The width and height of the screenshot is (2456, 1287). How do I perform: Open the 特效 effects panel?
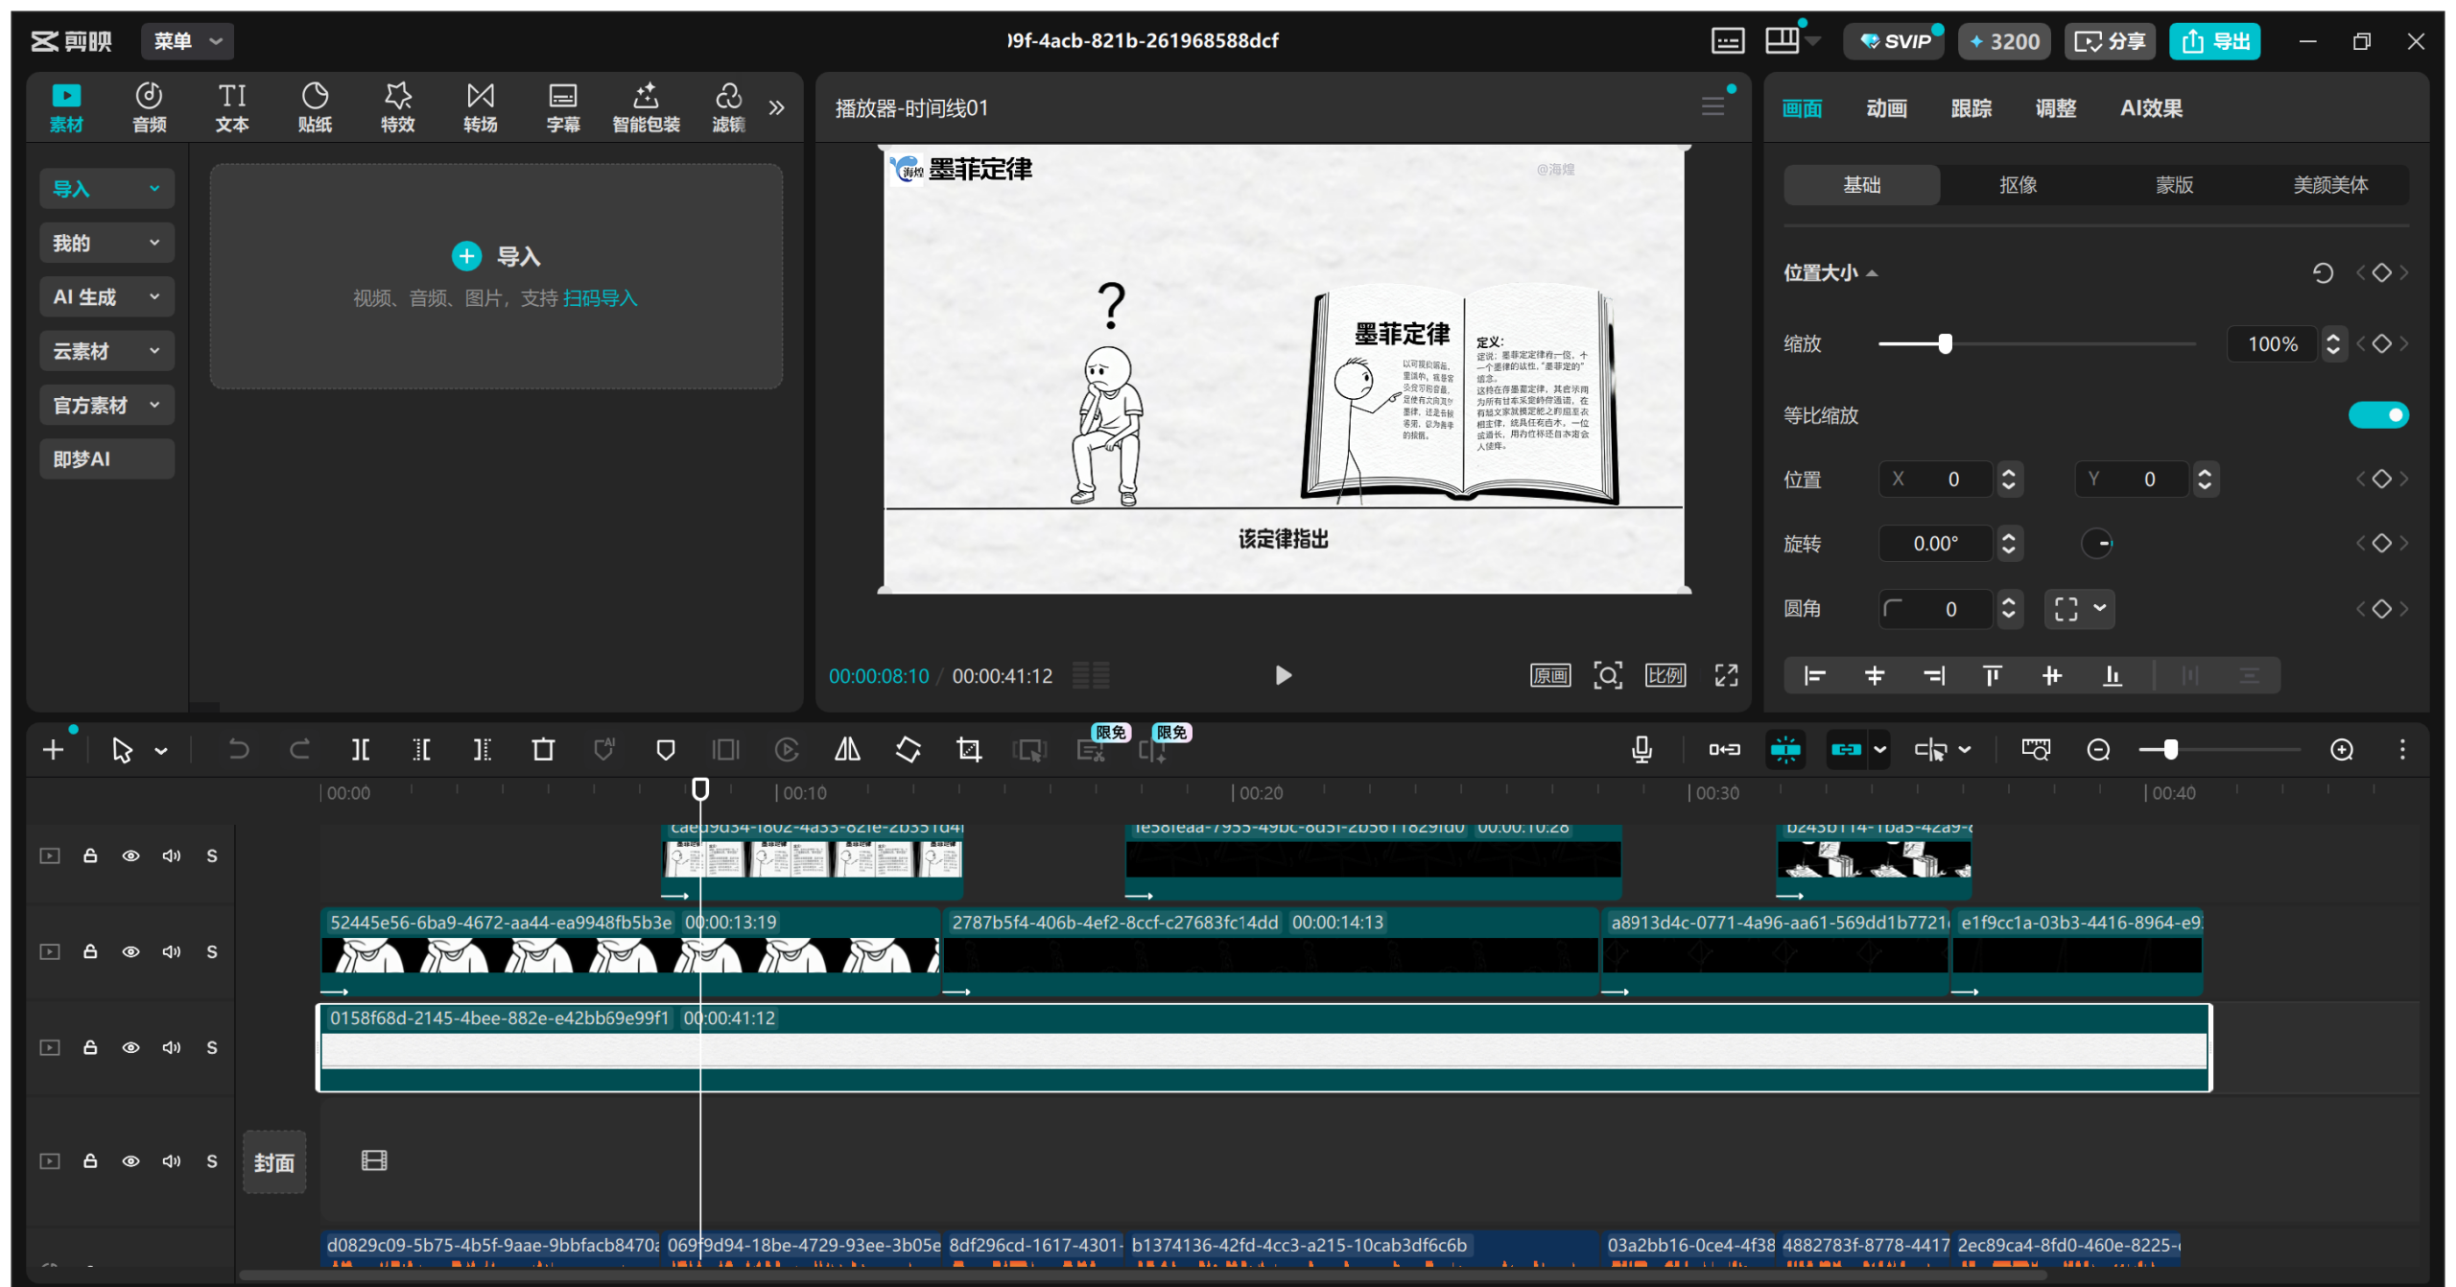[397, 106]
